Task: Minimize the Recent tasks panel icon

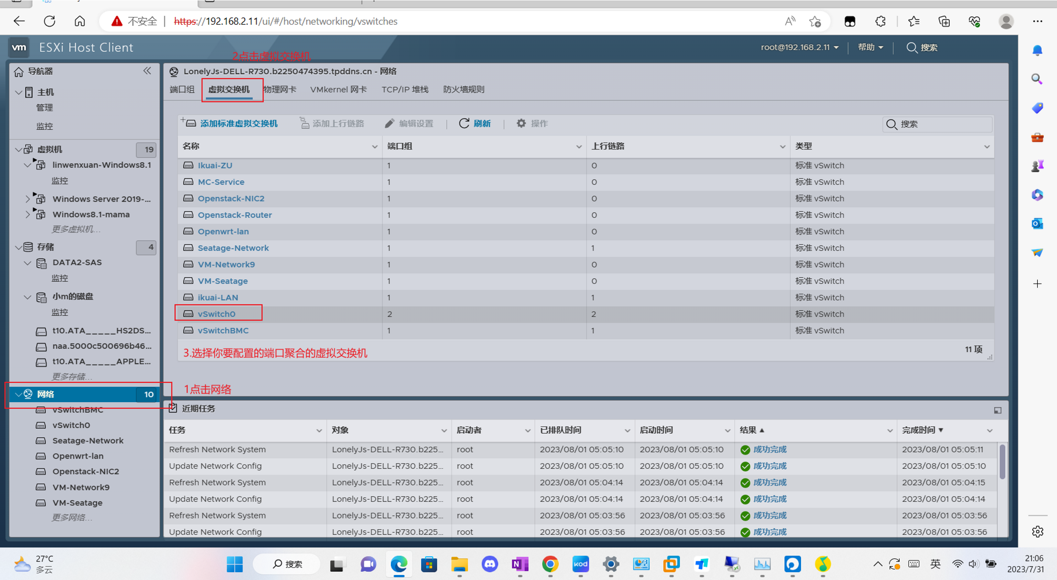Action: [x=997, y=410]
